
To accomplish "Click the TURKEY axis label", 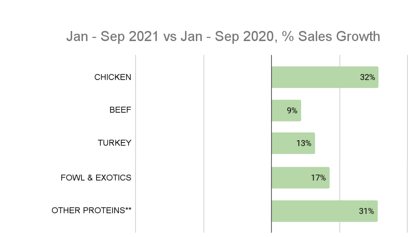I will (114, 143).
